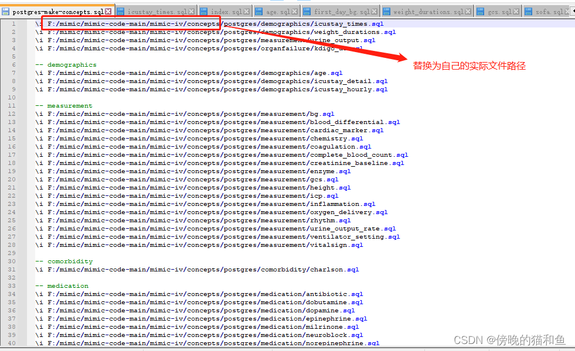Click the '-- demographics' comment line

click(66, 65)
